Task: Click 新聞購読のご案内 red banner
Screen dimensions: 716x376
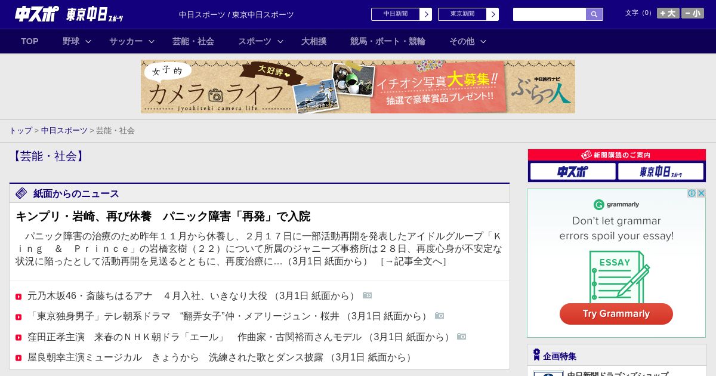Action: pyautogui.click(x=617, y=155)
